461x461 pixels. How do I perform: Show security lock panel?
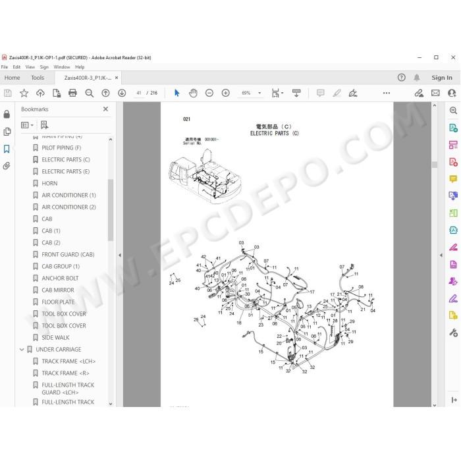point(7,114)
